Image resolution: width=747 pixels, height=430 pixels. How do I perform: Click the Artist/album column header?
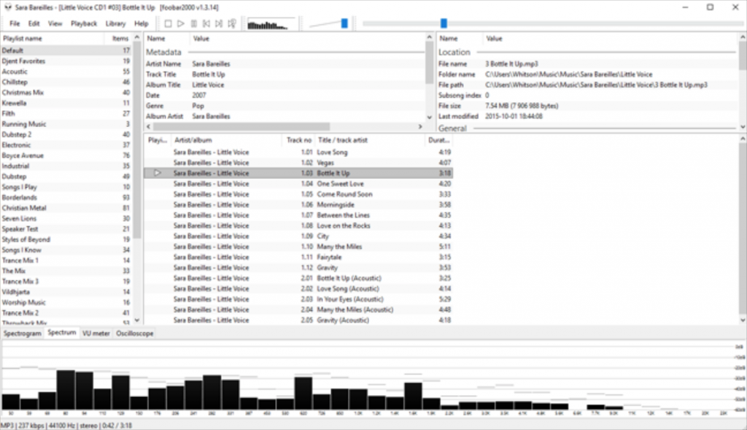point(226,140)
